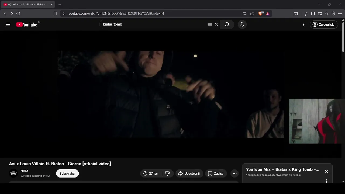Click the URL in the address bar
This screenshot has height=194, width=345.
point(116,13)
